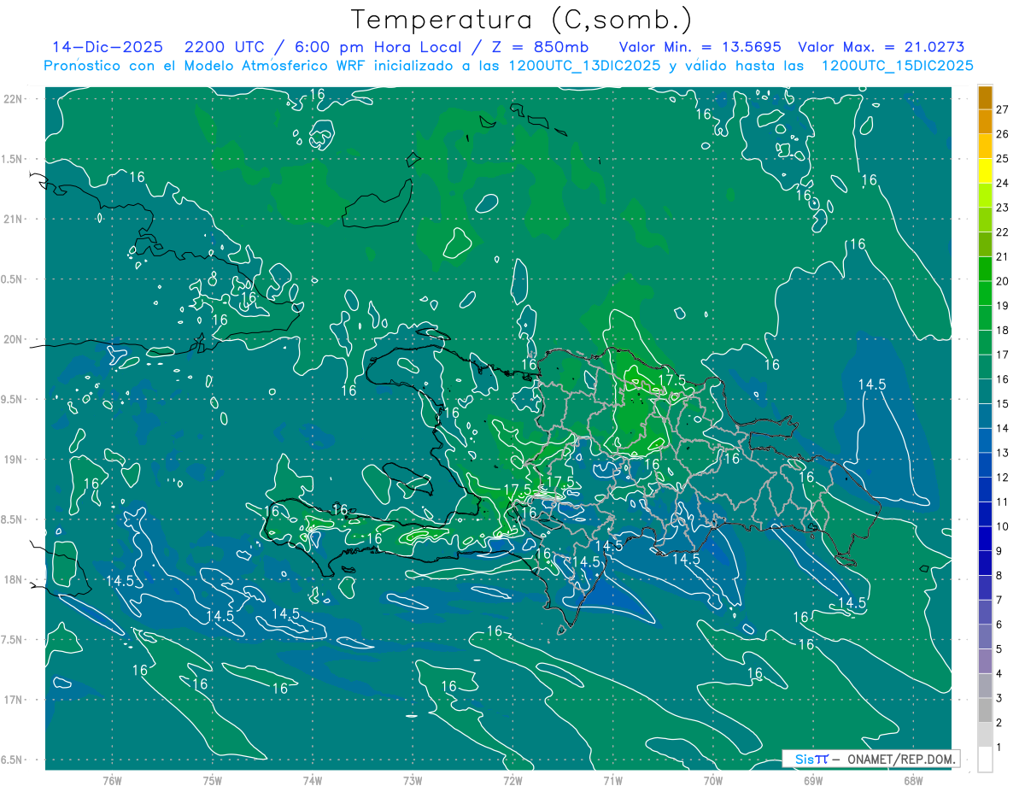Select the date text "14-Dic-2025"
Image resolution: width=1025 pixels, height=792 pixels.
point(107,47)
